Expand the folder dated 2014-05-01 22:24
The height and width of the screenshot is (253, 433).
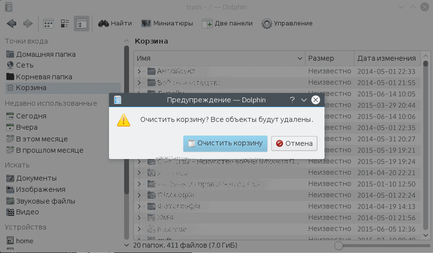click(x=139, y=195)
